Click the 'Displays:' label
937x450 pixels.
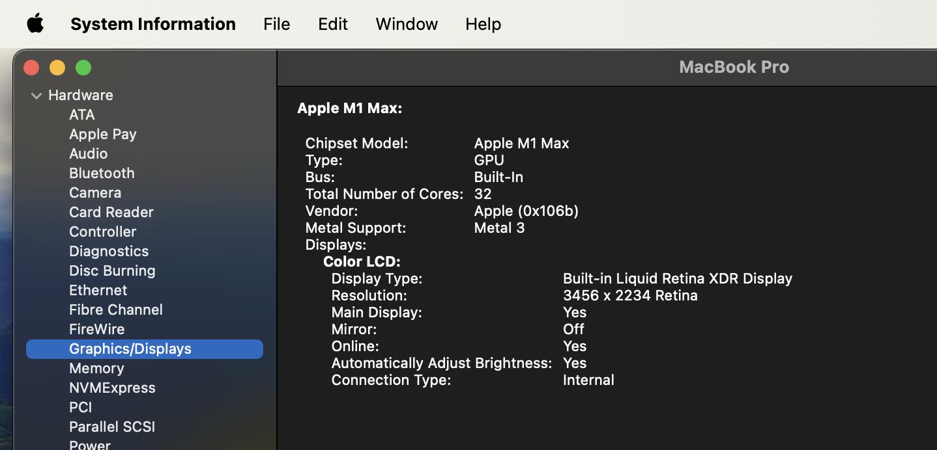click(336, 245)
